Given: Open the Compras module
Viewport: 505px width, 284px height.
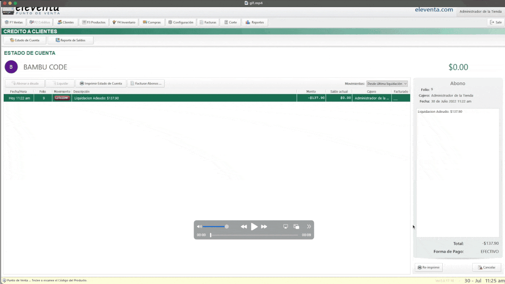Looking at the screenshot, I should coord(152,22).
